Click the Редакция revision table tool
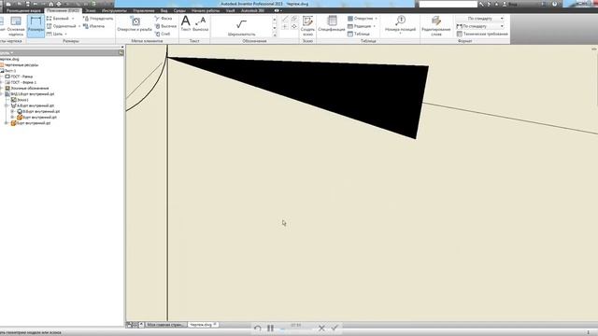 pos(359,26)
